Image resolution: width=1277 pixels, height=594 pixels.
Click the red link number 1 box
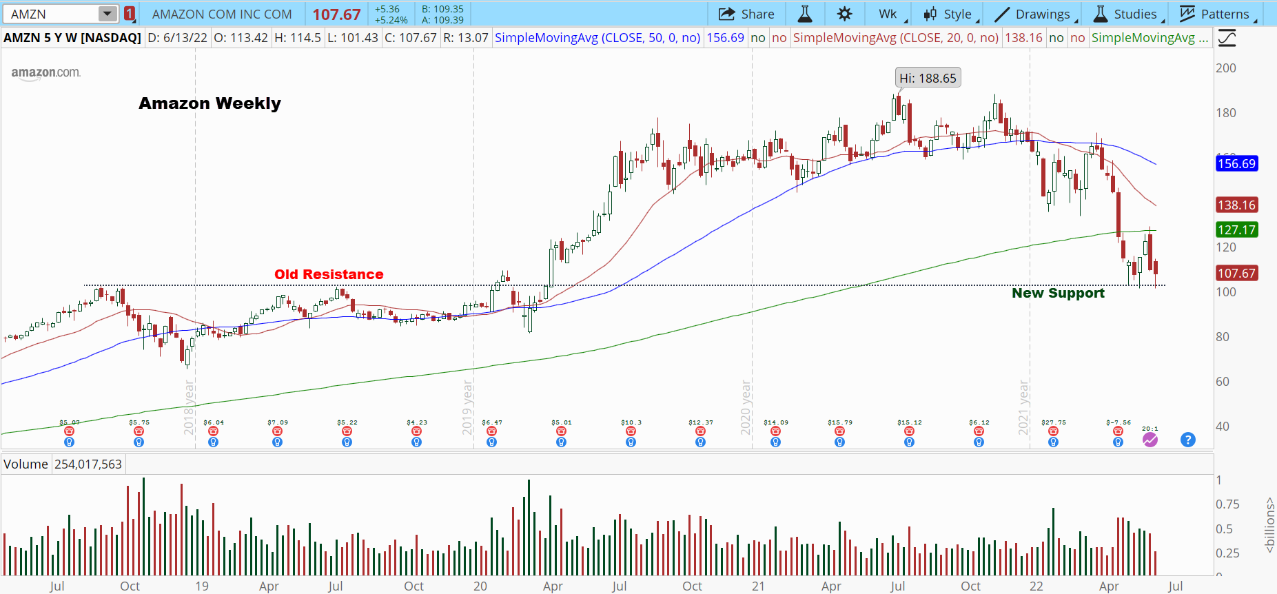tap(130, 14)
